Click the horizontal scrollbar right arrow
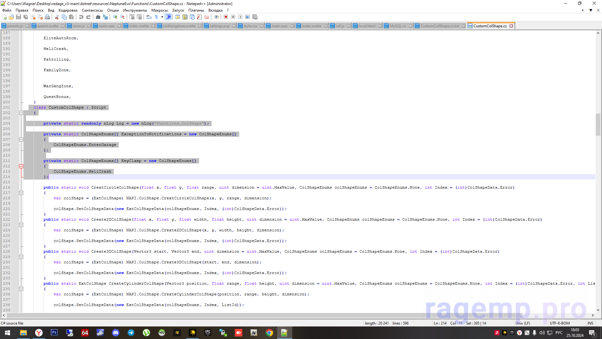 click(593, 315)
